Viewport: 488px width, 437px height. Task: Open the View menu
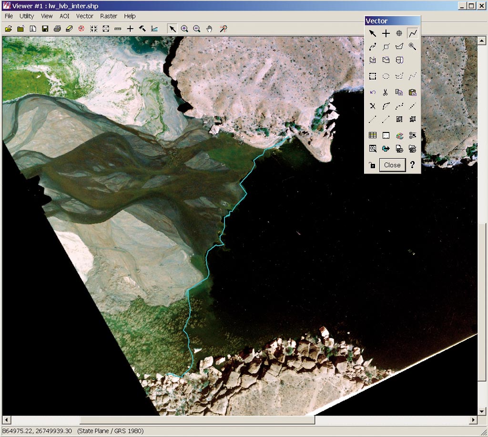pyautogui.click(x=47, y=16)
